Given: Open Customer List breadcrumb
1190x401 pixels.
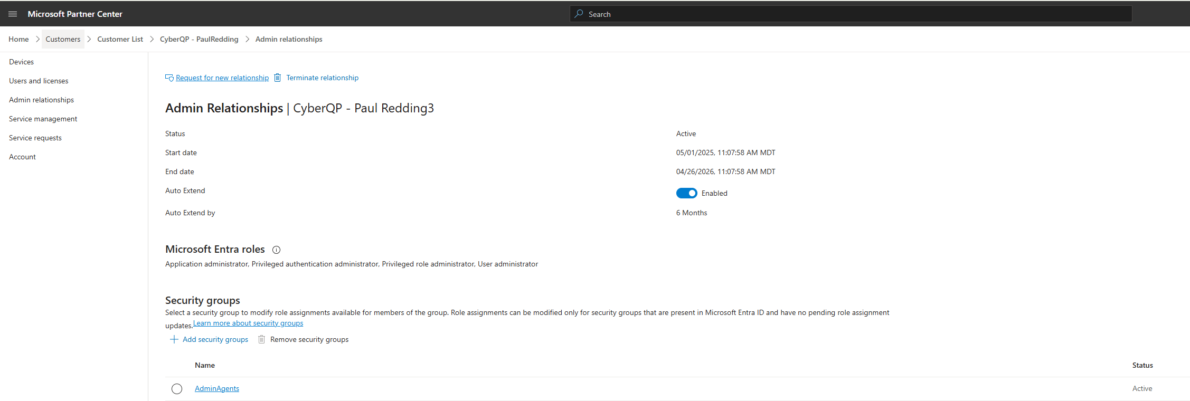Looking at the screenshot, I should tap(120, 39).
